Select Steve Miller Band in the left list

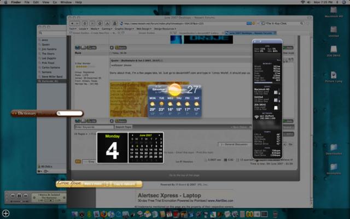[52, 76]
